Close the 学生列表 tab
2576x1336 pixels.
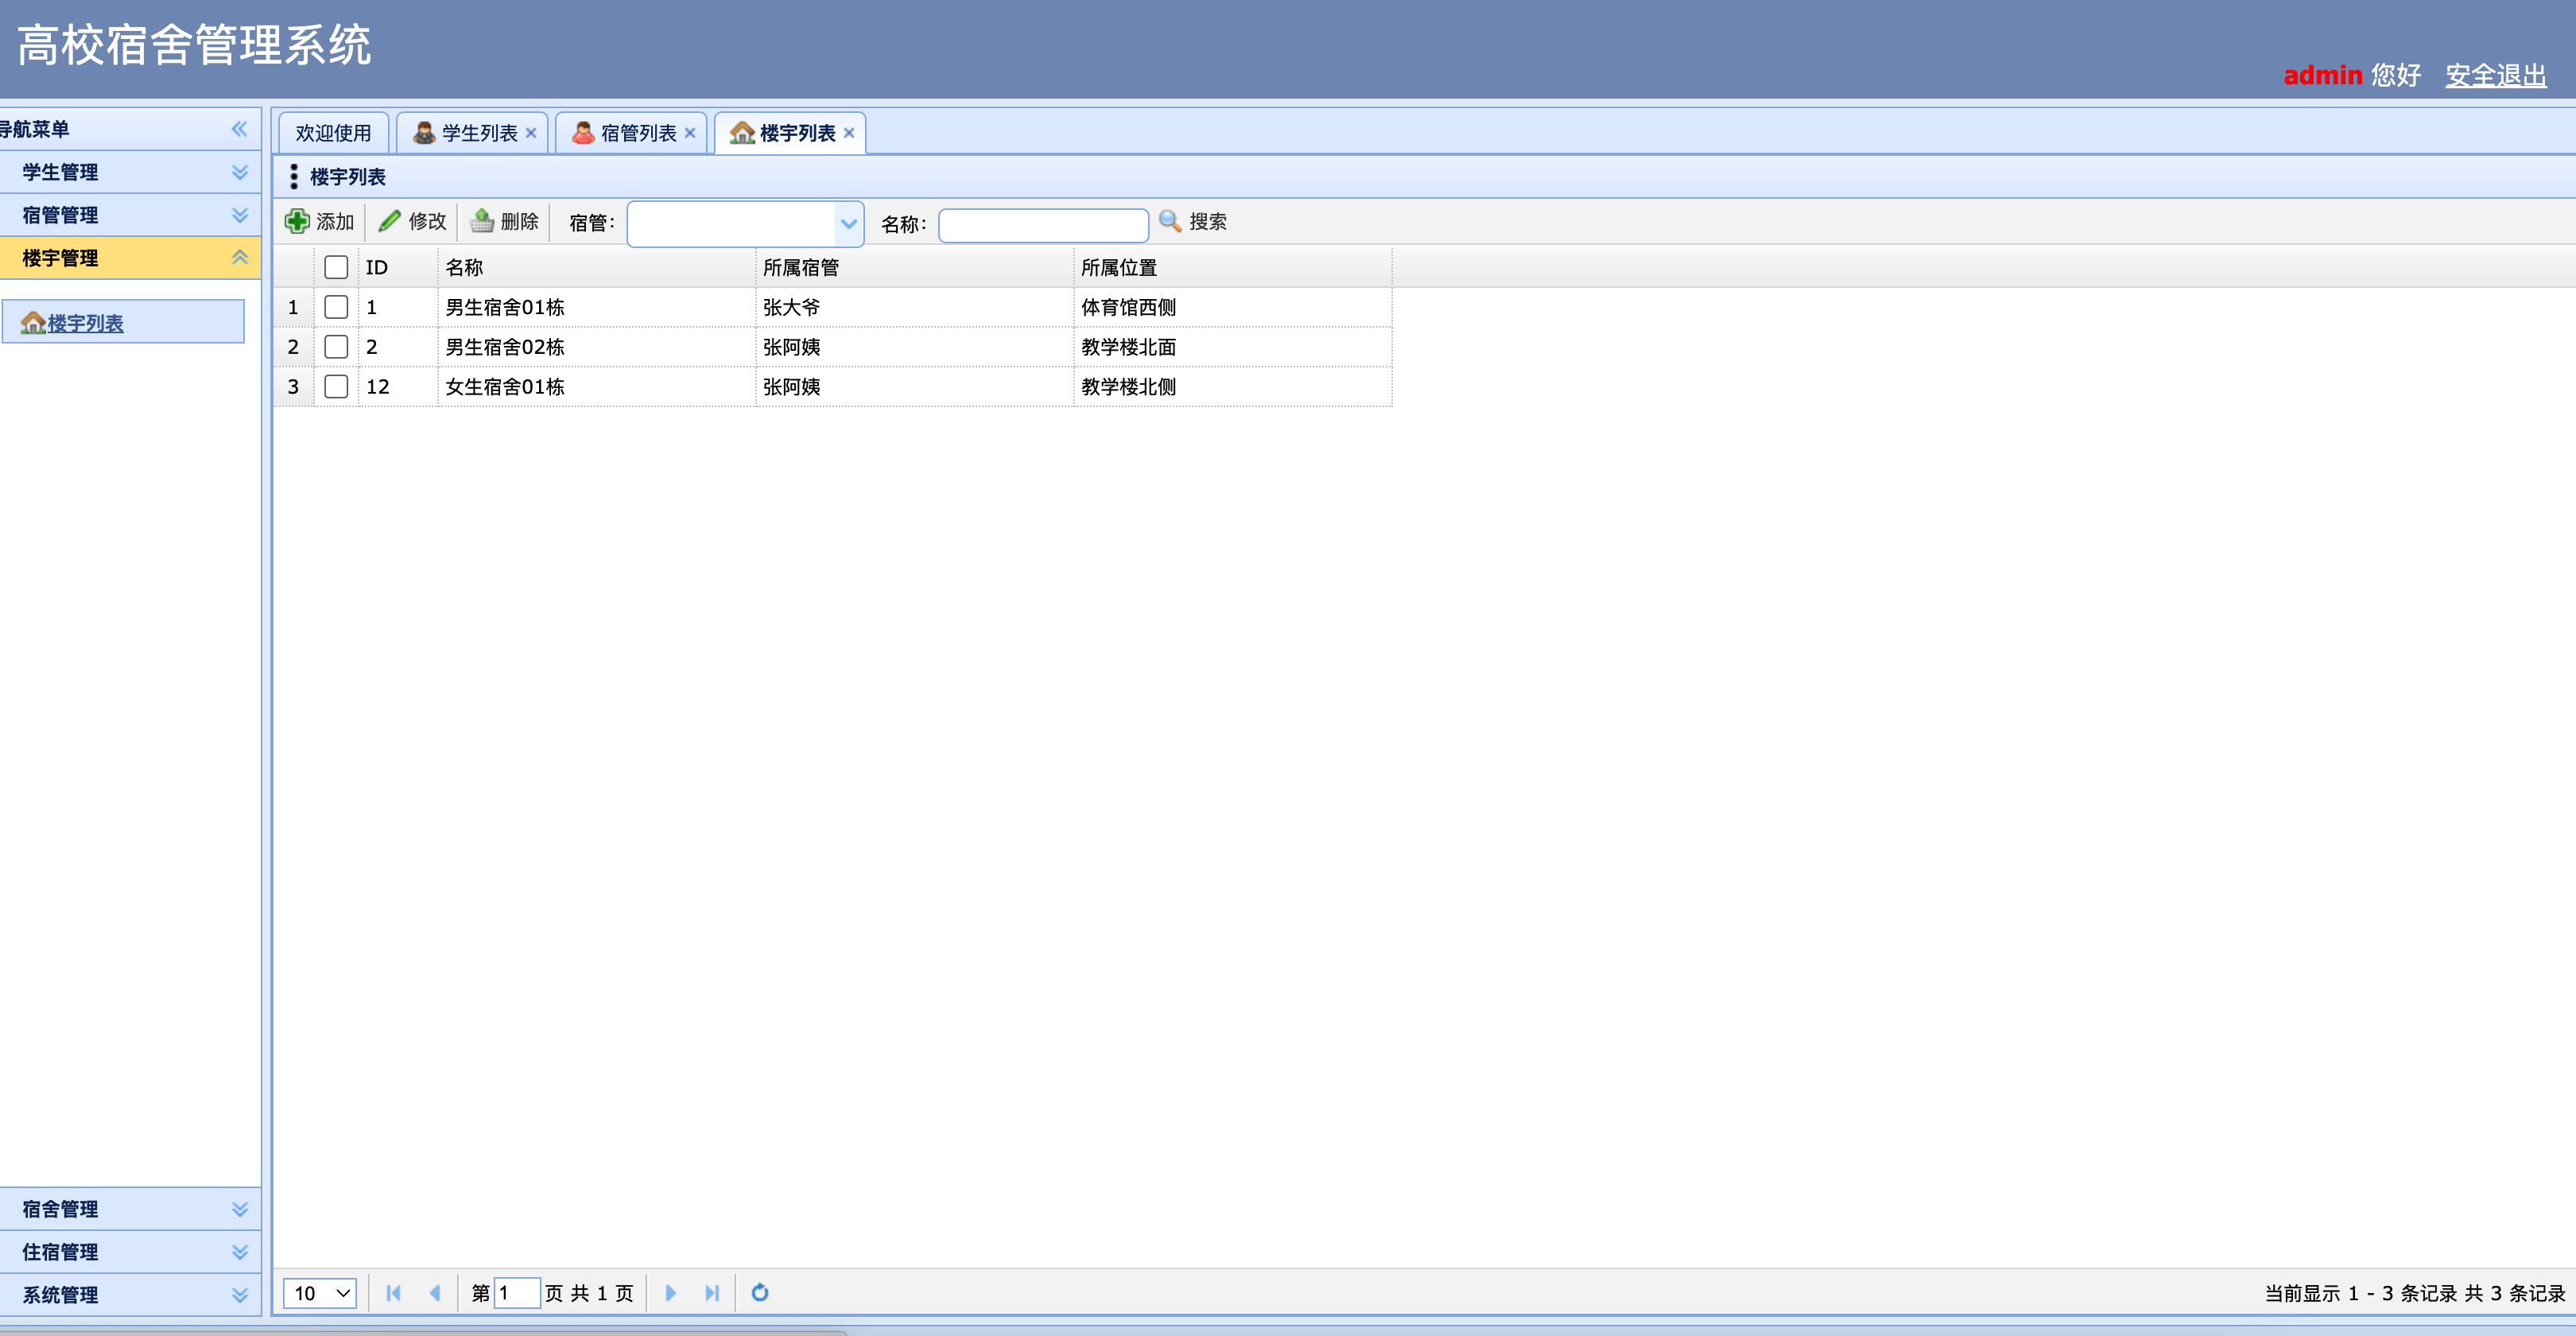coord(531,133)
